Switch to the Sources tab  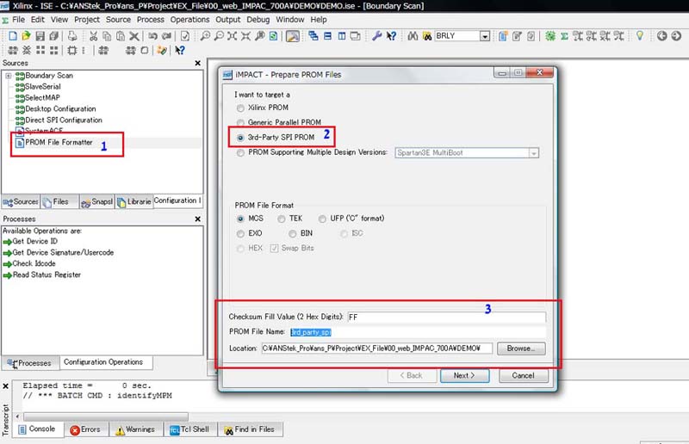[x=21, y=201]
